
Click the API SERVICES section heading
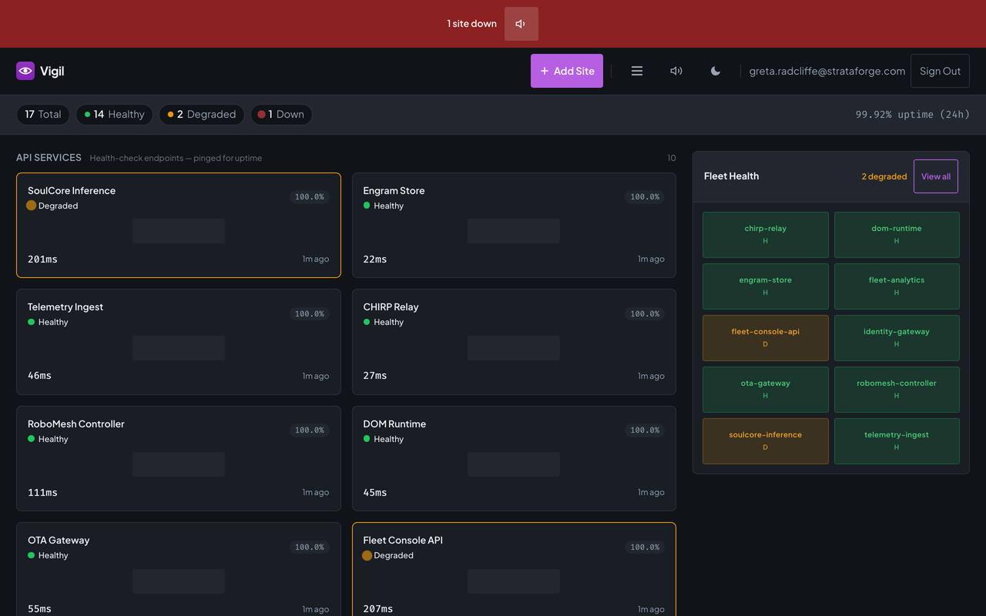tap(49, 158)
